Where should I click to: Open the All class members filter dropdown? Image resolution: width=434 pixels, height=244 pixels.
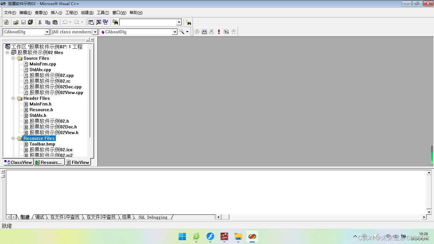pyautogui.click(x=95, y=32)
